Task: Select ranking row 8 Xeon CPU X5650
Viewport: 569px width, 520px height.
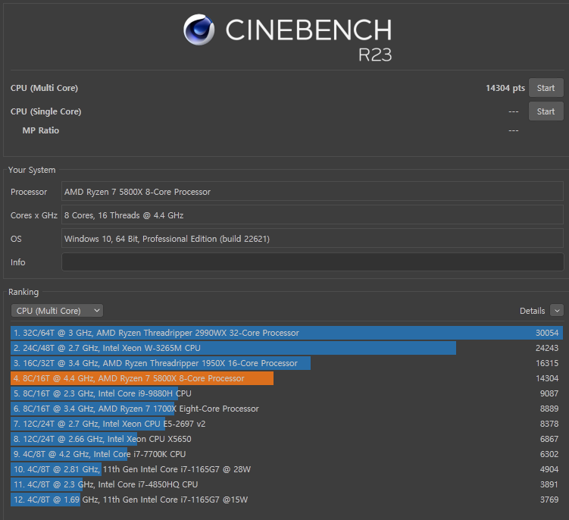Action: 286,439
